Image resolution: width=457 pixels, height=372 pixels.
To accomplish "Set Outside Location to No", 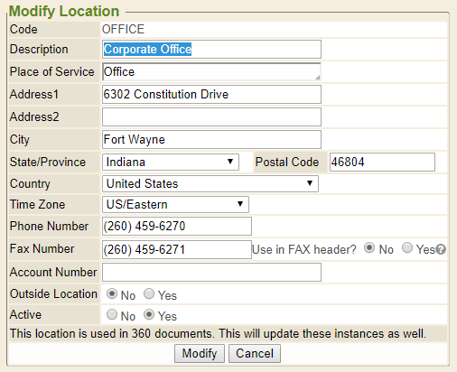I will [x=112, y=293].
